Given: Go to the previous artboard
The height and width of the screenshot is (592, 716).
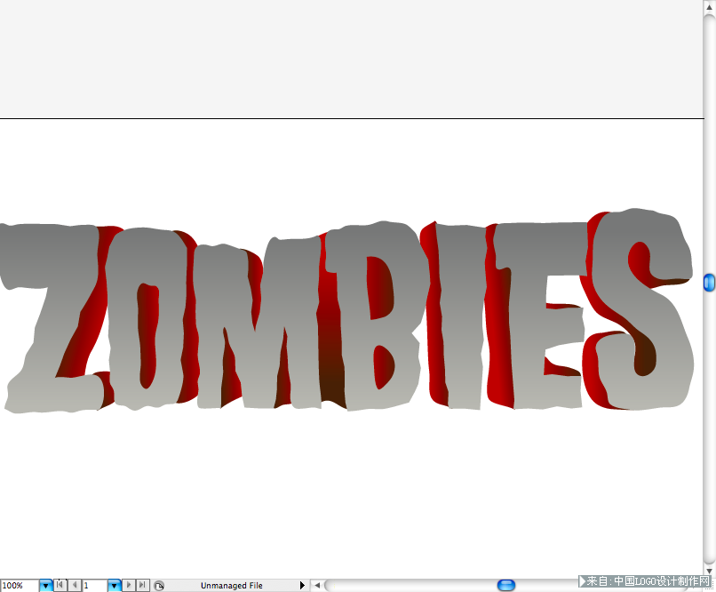Looking at the screenshot, I should [x=75, y=585].
